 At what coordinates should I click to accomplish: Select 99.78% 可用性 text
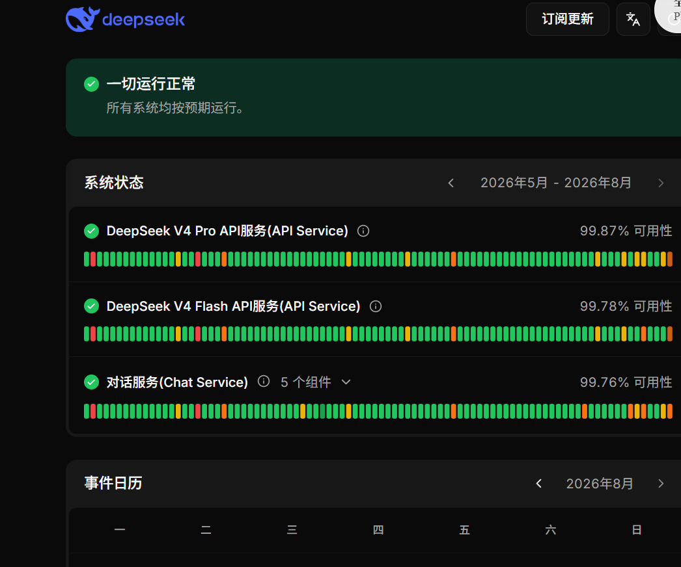pyautogui.click(x=626, y=306)
